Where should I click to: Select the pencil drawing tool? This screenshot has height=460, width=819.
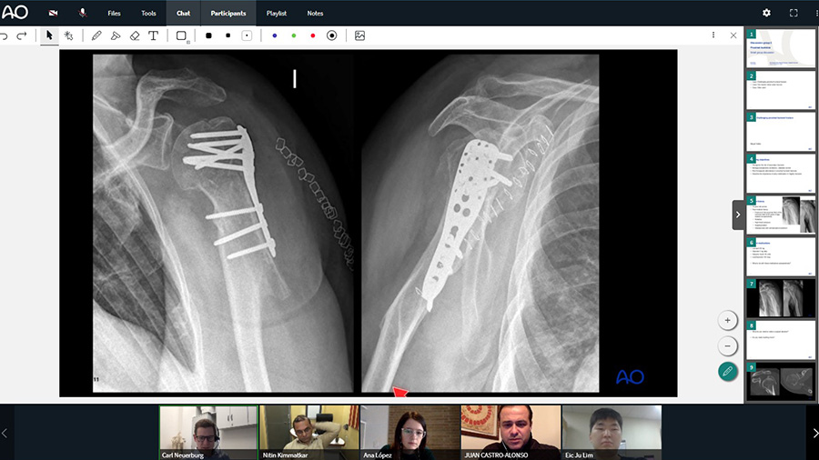pos(96,35)
